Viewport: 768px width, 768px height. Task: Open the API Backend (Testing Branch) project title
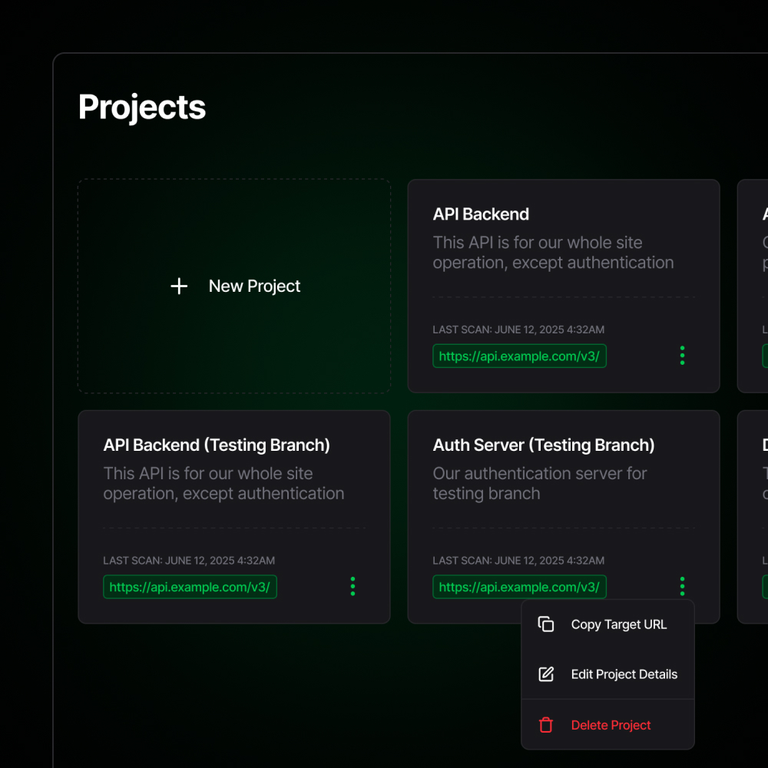[217, 445]
